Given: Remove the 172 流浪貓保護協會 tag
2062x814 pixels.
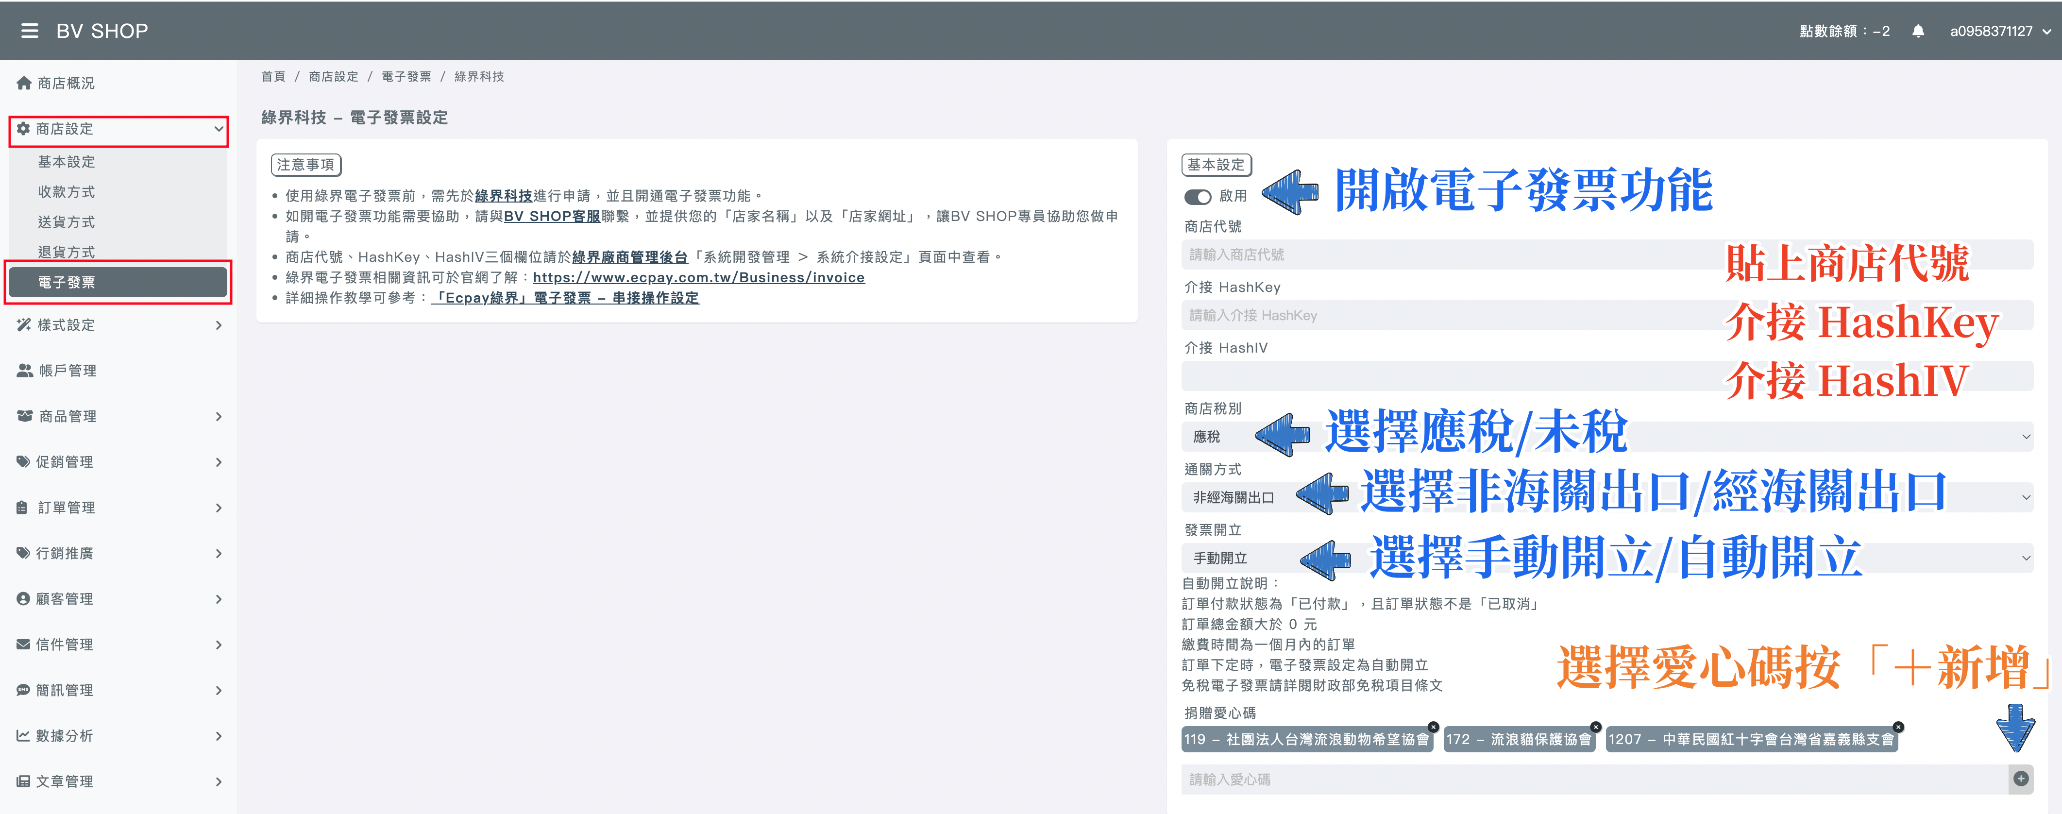Looking at the screenshot, I should click(x=1595, y=727).
